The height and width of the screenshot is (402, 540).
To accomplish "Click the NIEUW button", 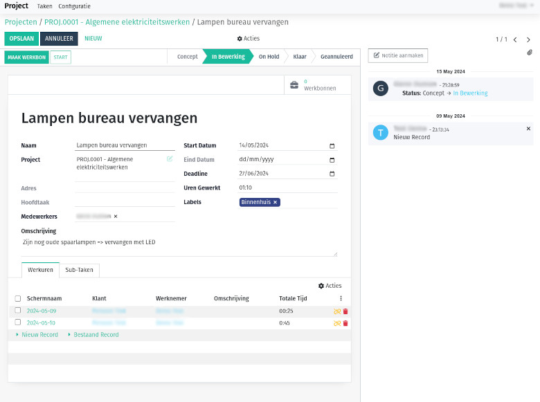I will (93, 39).
